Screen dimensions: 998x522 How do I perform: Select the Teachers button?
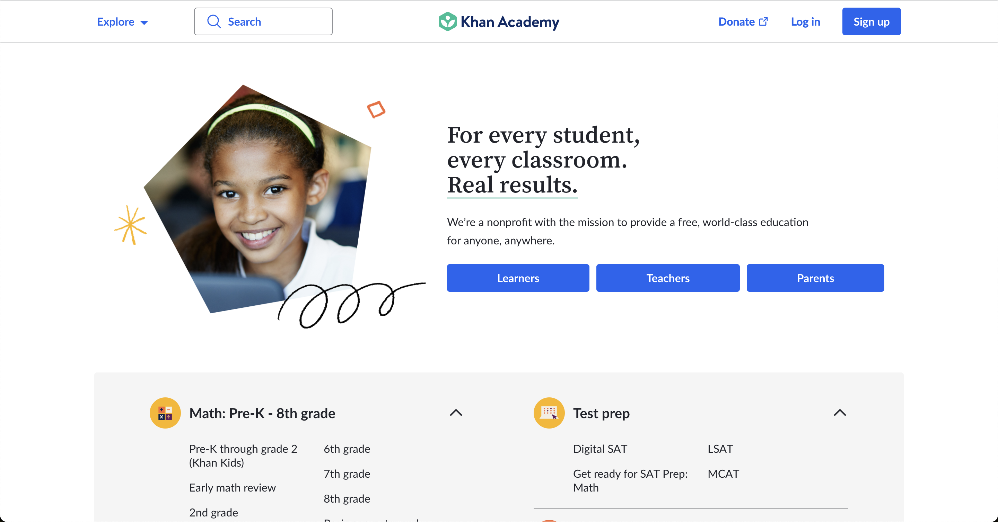(x=668, y=278)
